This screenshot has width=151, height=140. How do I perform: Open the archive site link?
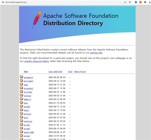[96, 53]
